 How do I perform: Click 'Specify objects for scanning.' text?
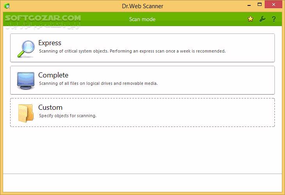[x=68, y=116]
